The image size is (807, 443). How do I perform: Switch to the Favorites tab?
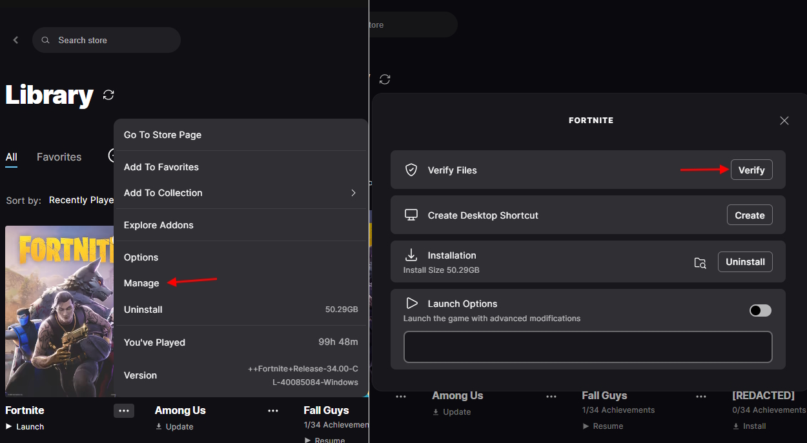59,157
